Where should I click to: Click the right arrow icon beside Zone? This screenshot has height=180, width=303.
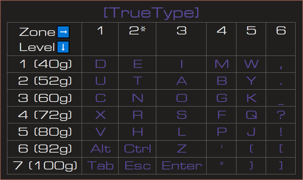(63, 32)
